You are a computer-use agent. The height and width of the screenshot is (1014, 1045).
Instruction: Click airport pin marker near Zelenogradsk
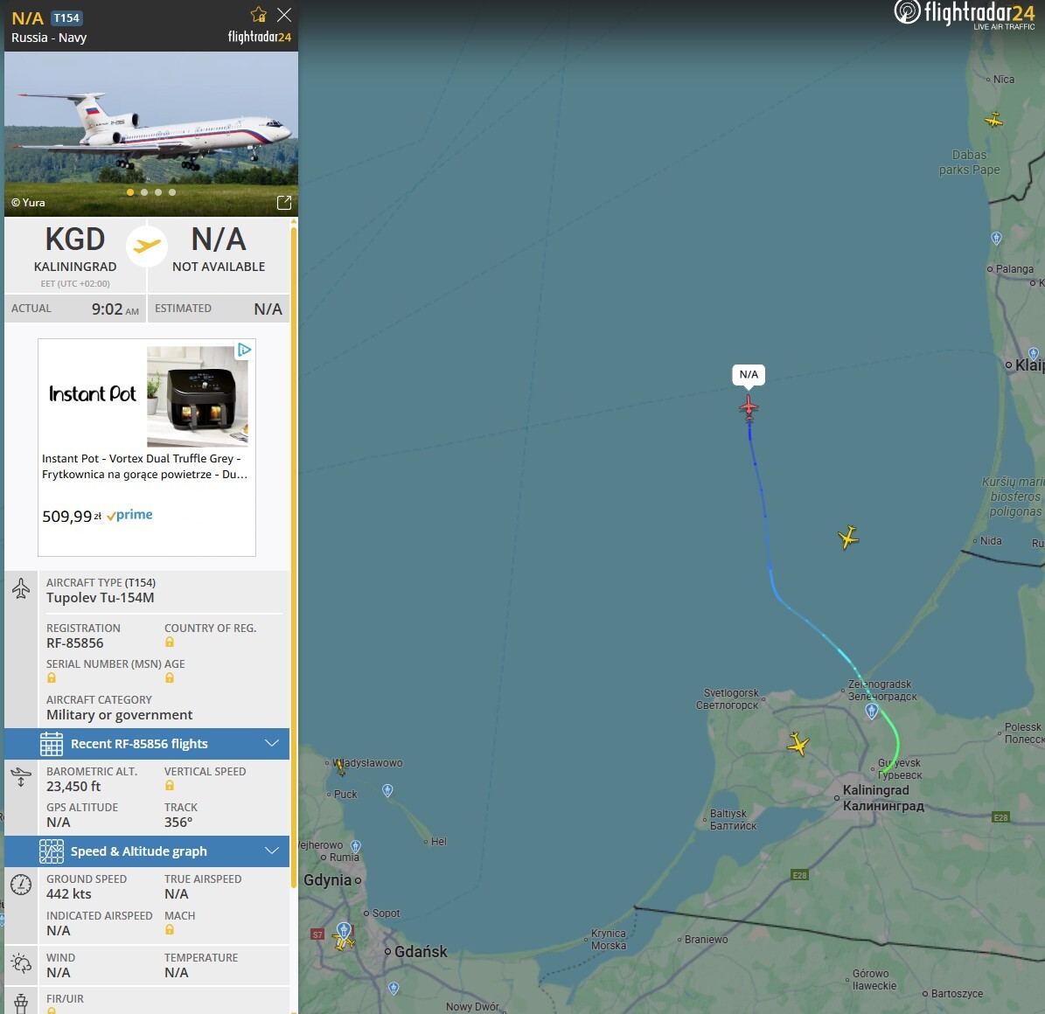(871, 711)
